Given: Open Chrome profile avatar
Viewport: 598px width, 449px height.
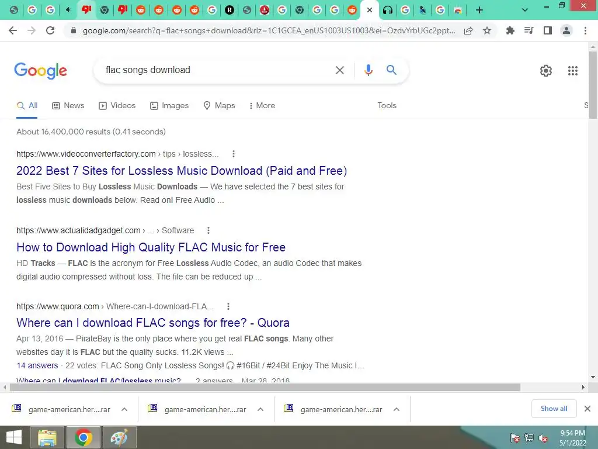Looking at the screenshot, I should pos(566,30).
